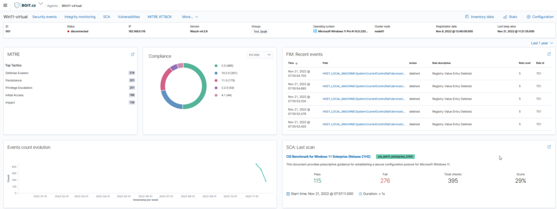The width and height of the screenshot is (557, 209).
Task: Open the Last 1 year time range dropdown
Action: click(x=542, y=43)
